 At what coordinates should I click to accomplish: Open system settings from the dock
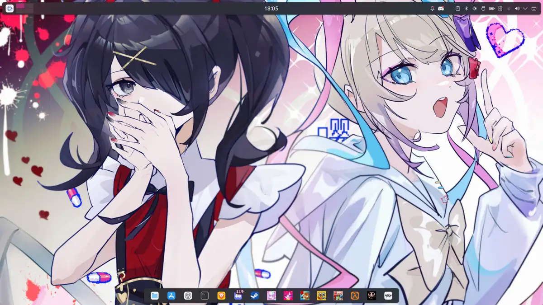(x=188, y=296)
